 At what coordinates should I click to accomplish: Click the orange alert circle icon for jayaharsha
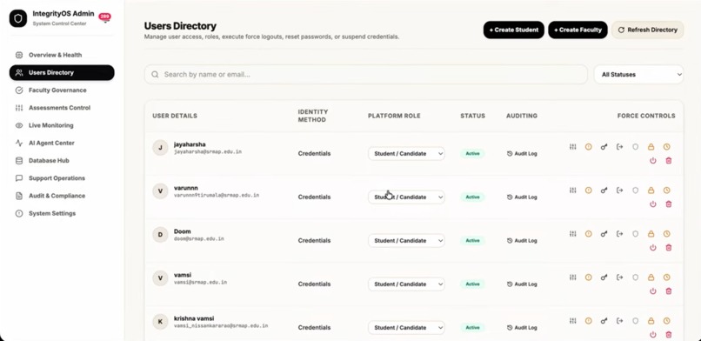(x=588, y=147)
